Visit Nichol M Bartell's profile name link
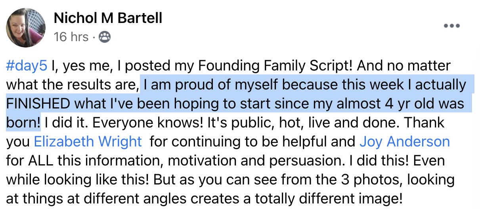The width and height of the screenshot is (480, 209). (108, 18)
